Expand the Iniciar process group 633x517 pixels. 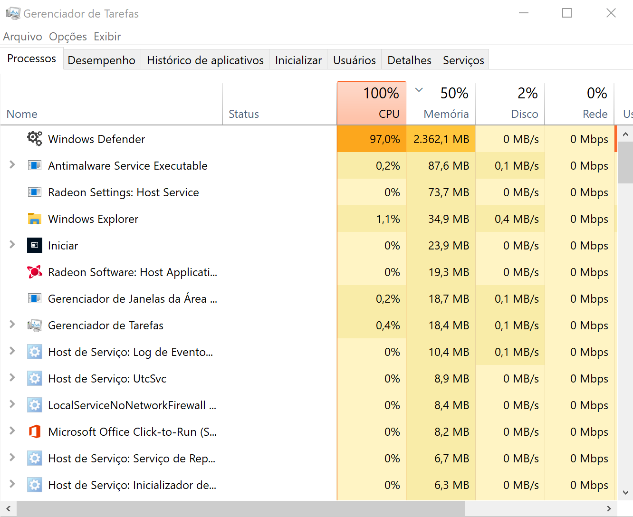(12, 244)
